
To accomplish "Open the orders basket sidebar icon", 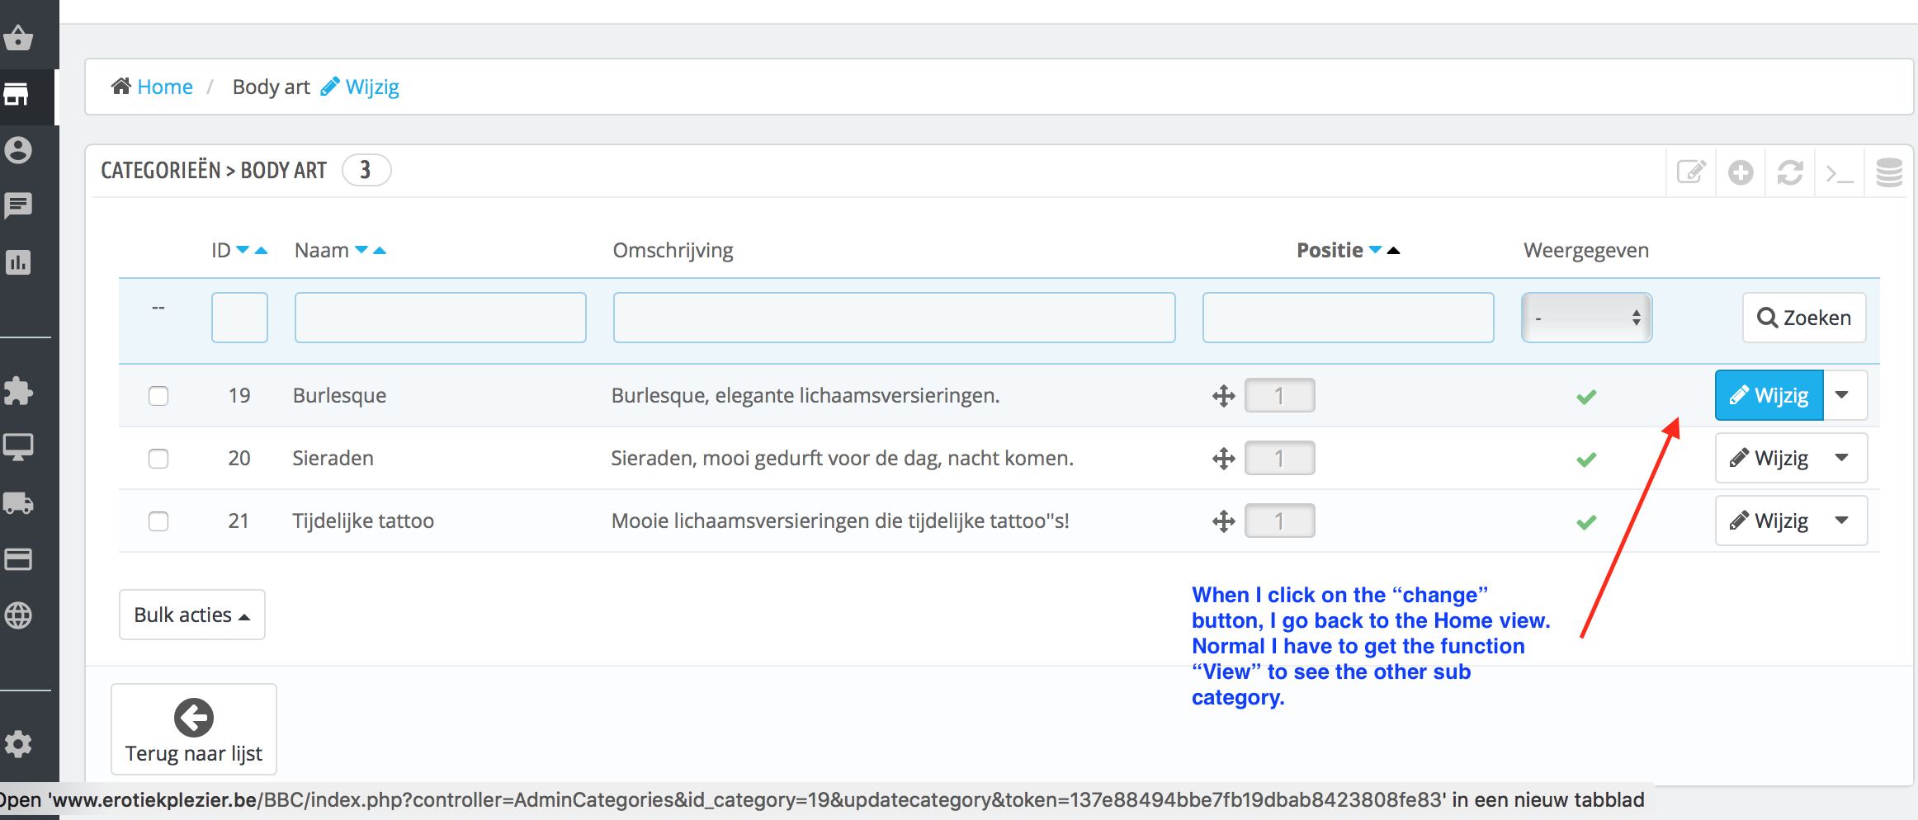I will pos(18,38).
